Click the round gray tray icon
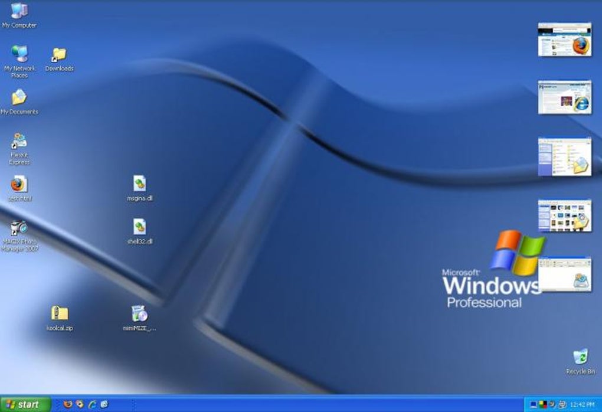The image size is (602, 412). tap(552, 404)
